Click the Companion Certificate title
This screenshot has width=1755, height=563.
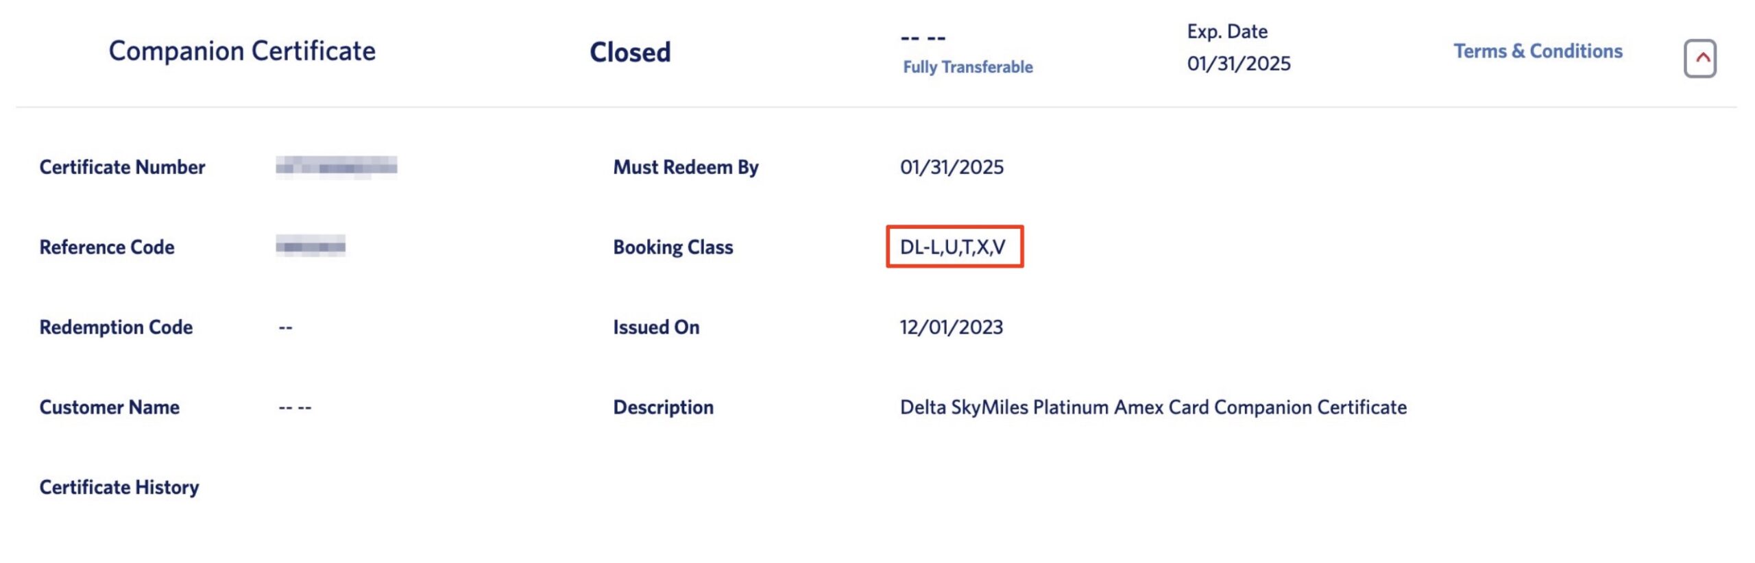[x=243, y=51]
